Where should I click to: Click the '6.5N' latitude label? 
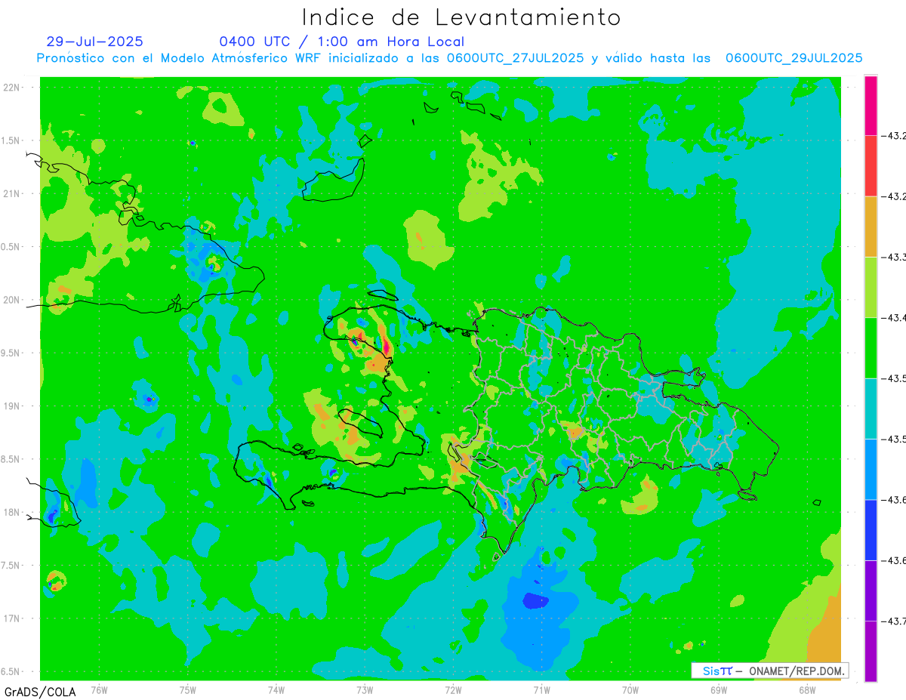[11, 671]
